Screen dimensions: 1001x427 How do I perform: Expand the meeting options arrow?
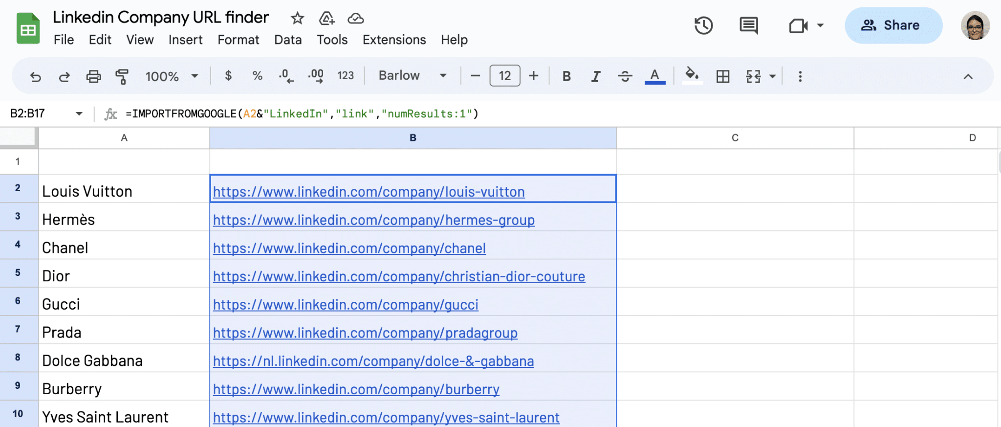pos(820,25)
